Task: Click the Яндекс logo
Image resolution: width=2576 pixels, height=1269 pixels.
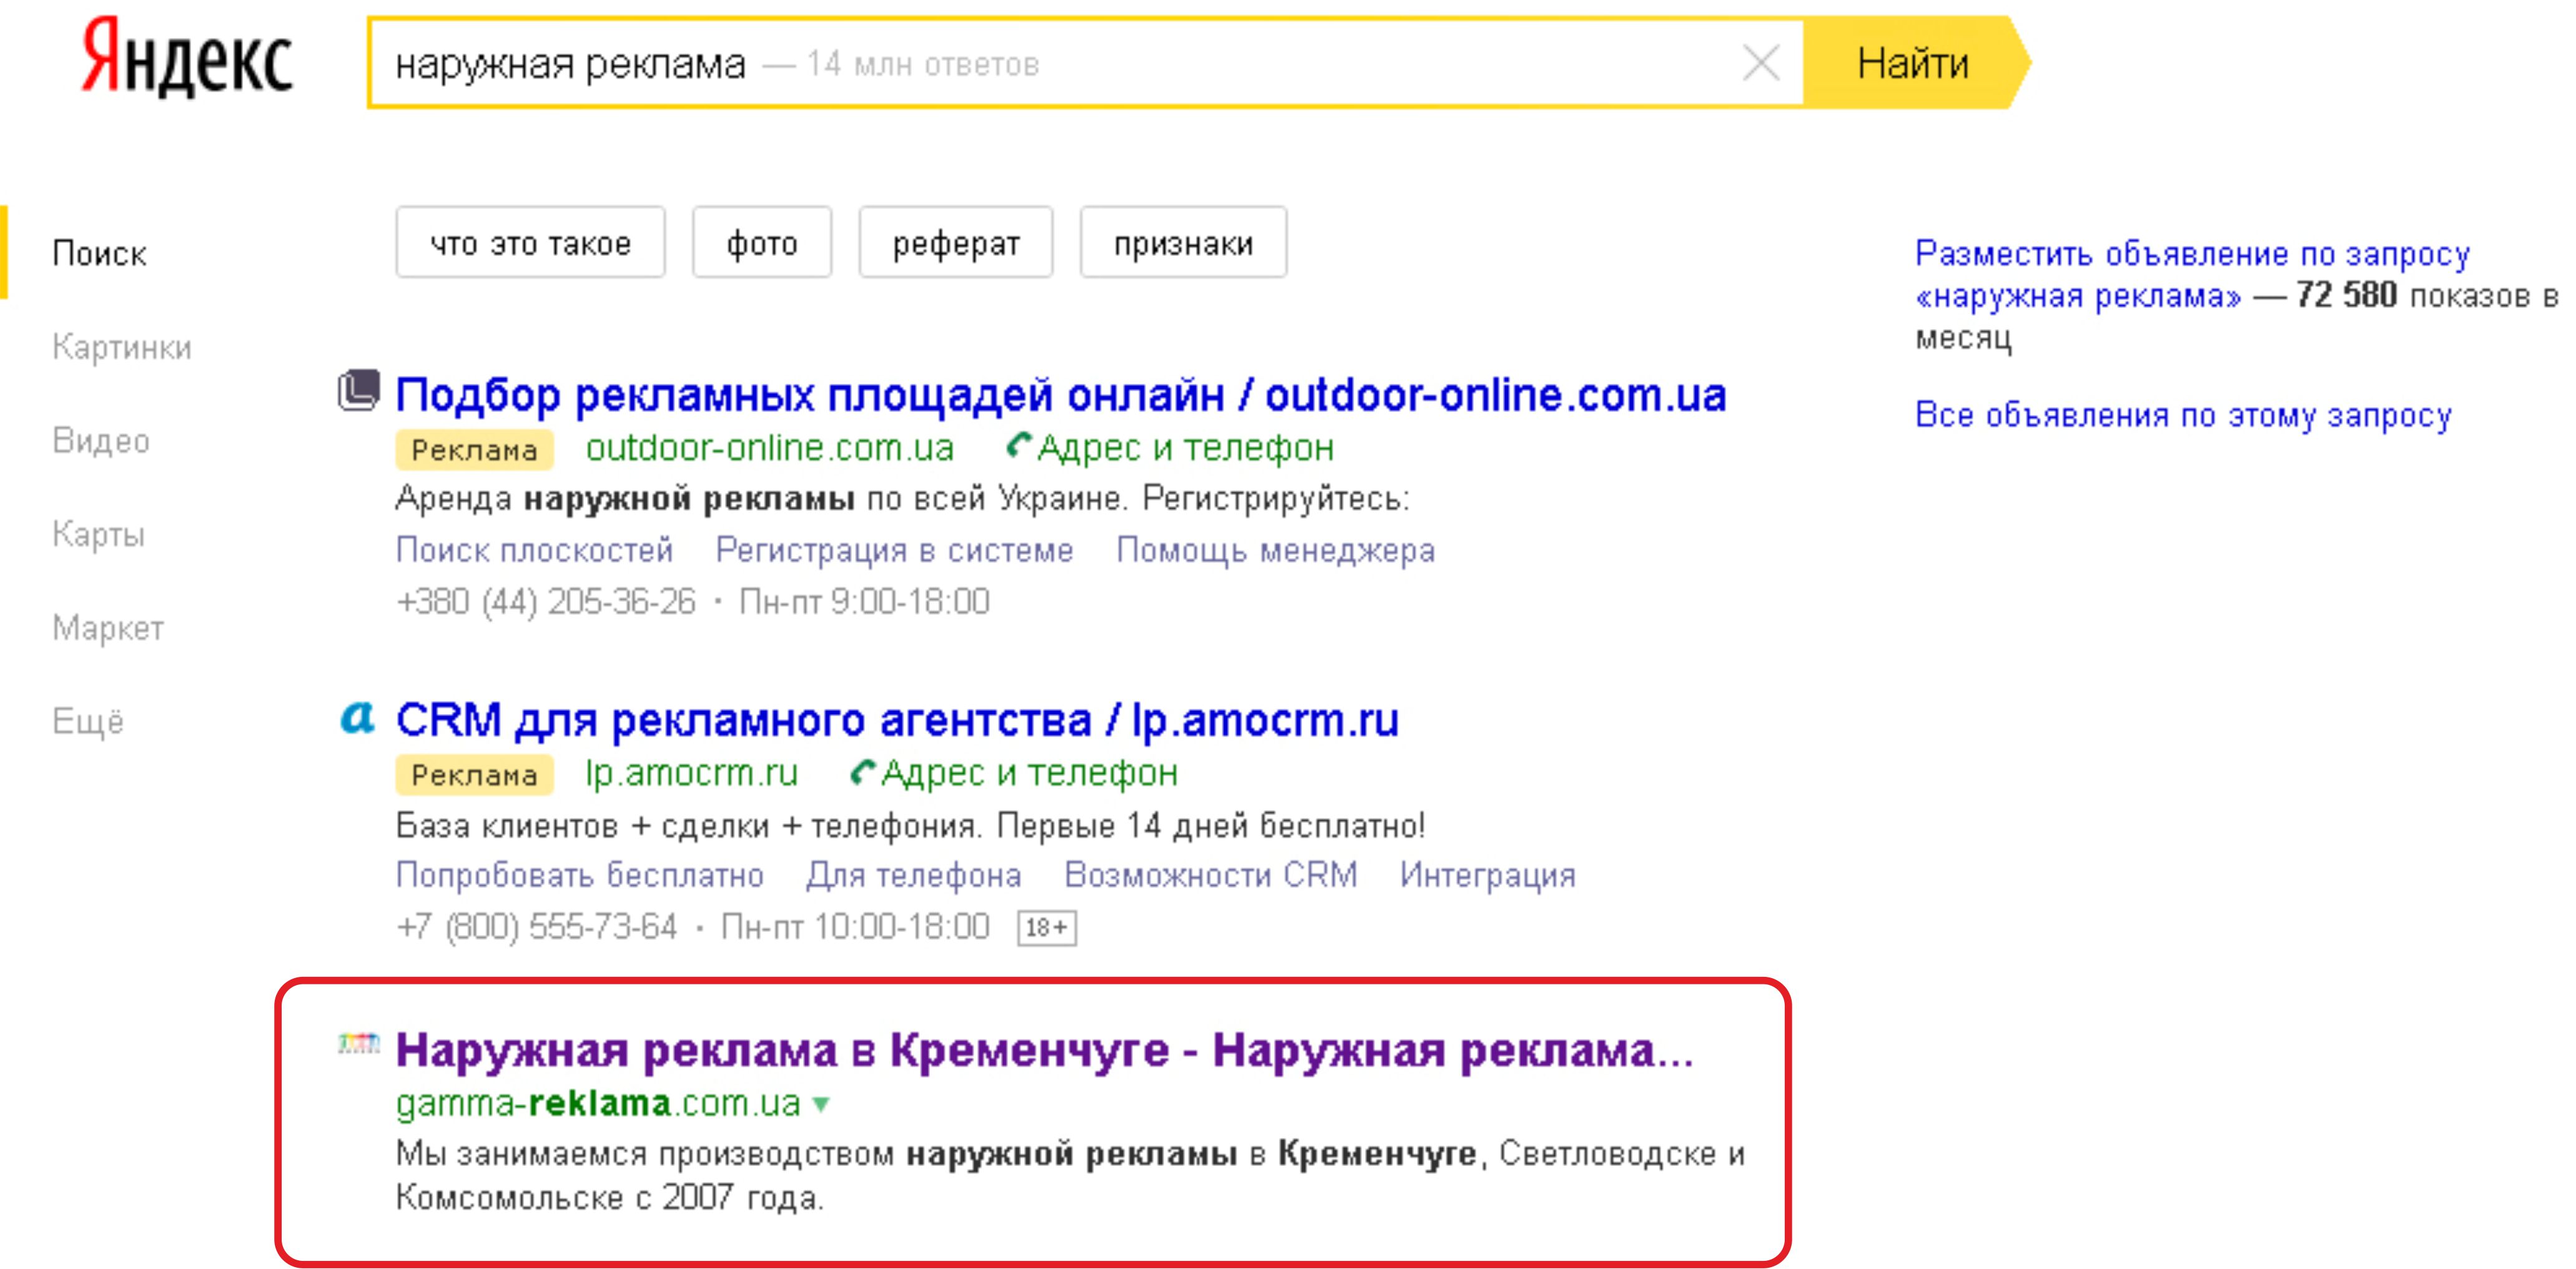Action: coord(187,58)
